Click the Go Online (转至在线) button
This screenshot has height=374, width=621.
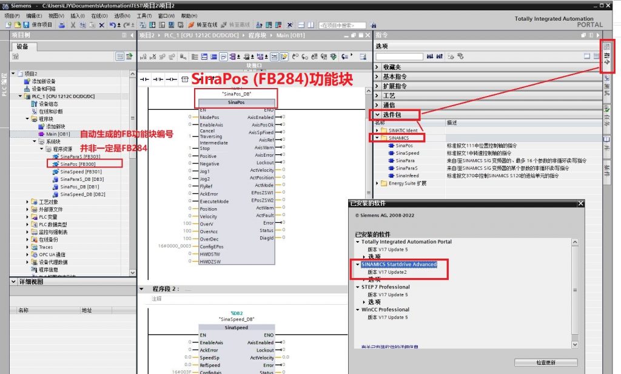[203, 25]
